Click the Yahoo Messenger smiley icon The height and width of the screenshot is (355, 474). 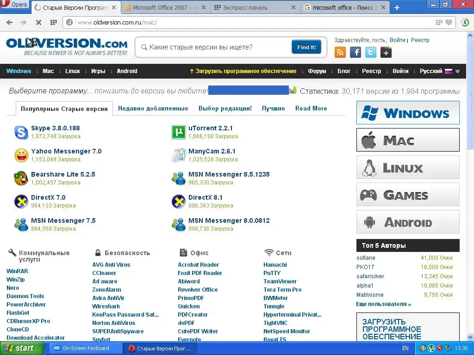(21, 155)
